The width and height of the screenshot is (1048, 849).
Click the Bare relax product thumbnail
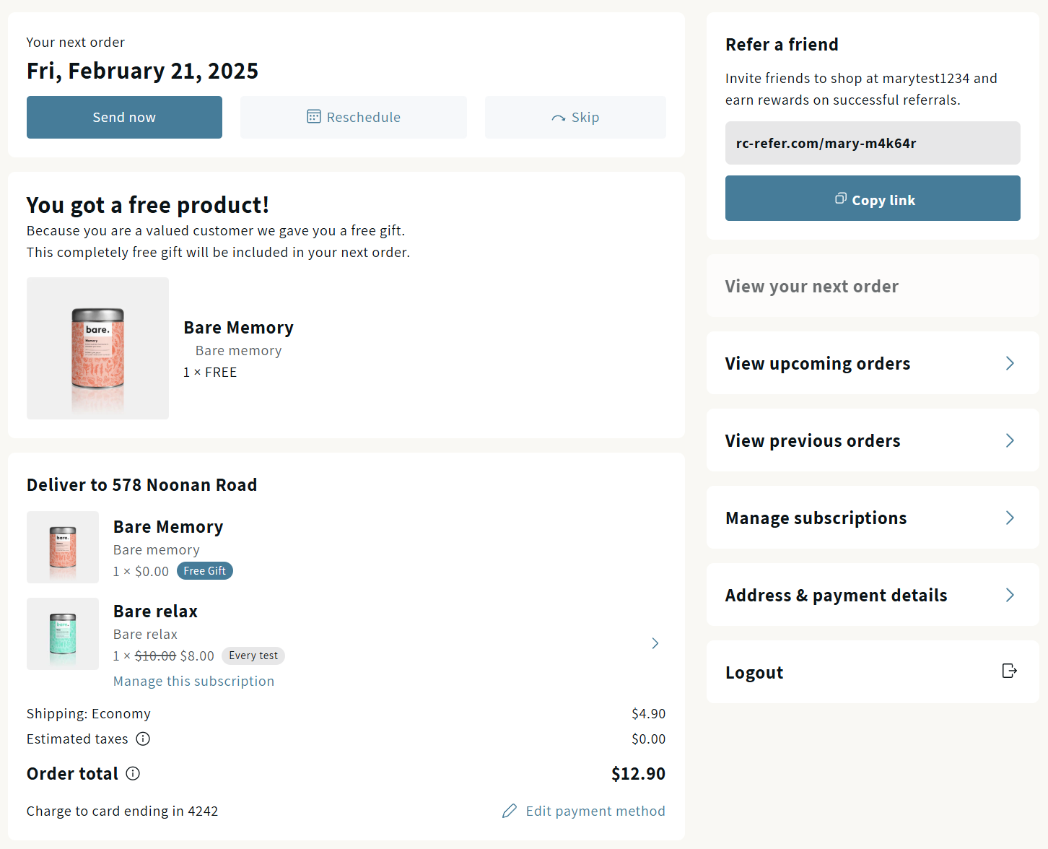click(x=63, y=634)
